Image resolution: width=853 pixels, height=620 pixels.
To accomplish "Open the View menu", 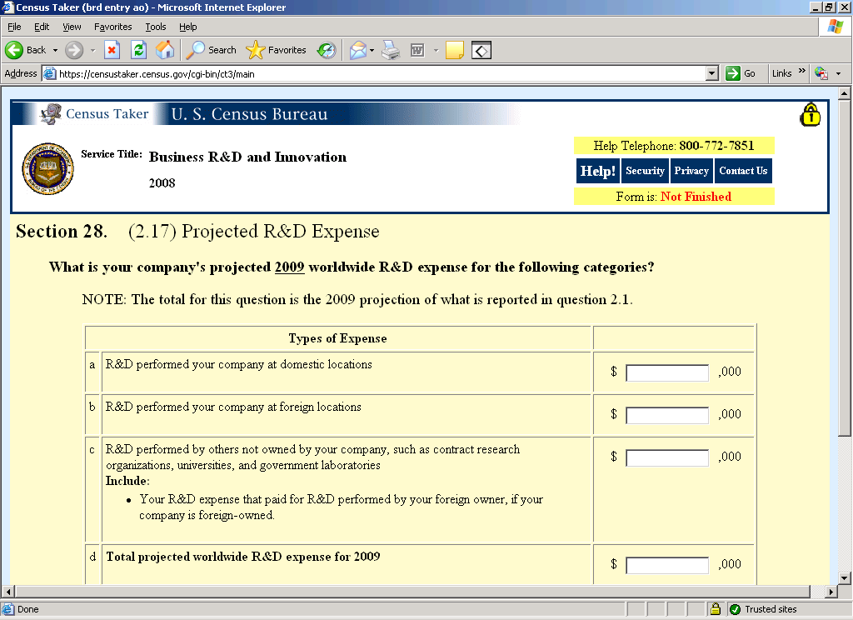I will pyautogui.click(x=72, y=27).
